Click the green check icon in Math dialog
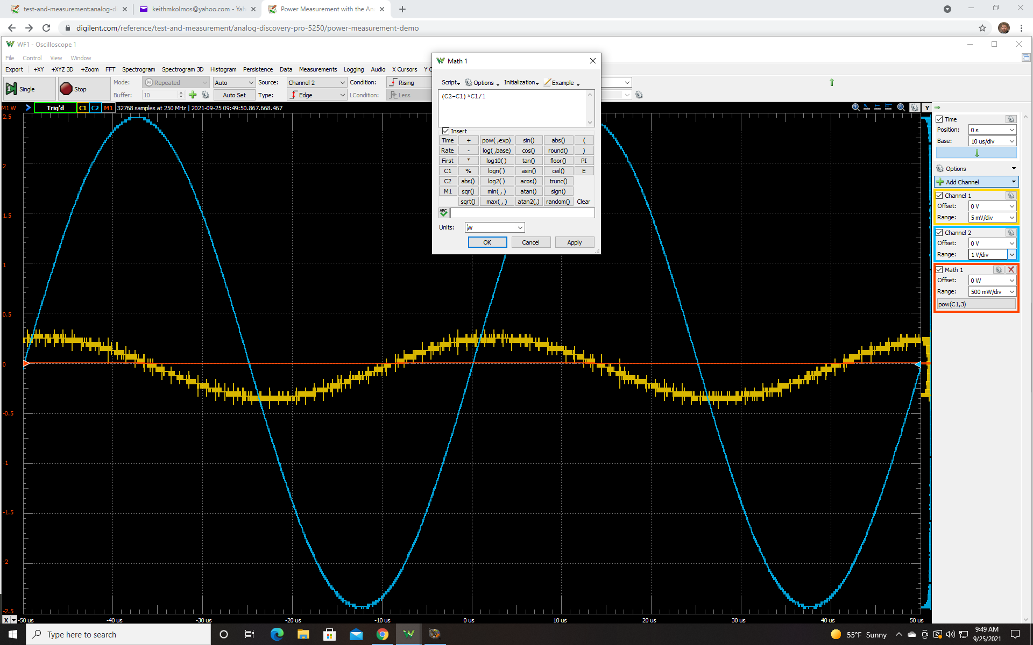1033x645 pixels. click(x=443, y=213)
